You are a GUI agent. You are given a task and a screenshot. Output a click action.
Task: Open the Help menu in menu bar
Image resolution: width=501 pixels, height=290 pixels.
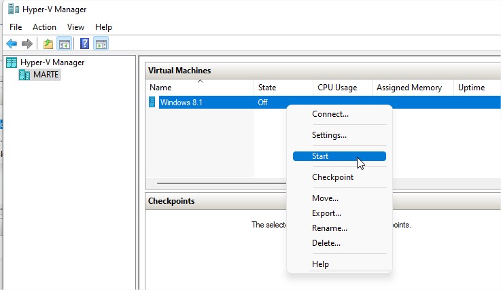103,27
